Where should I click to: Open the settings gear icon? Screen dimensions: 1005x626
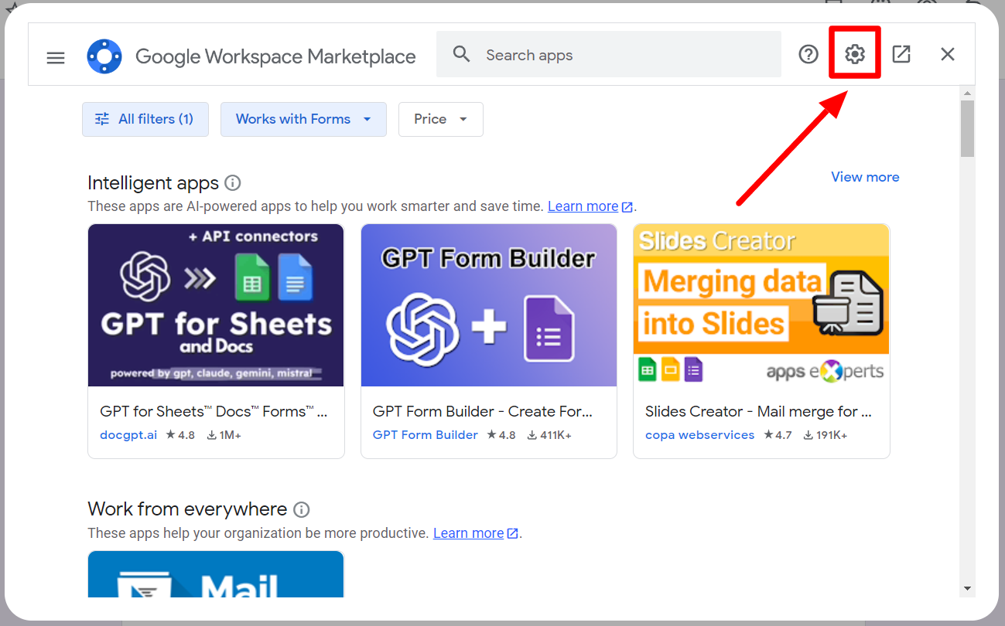pos(855,54)
